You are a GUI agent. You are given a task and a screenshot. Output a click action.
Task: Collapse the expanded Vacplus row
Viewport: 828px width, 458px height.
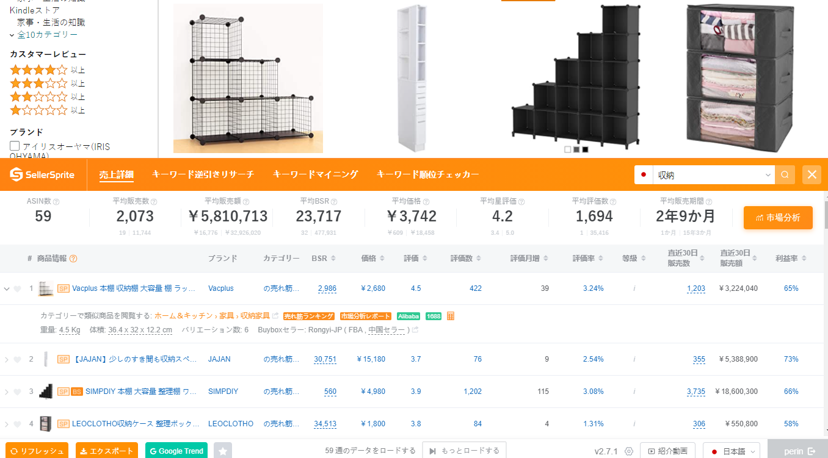click(x=7, y=289)
